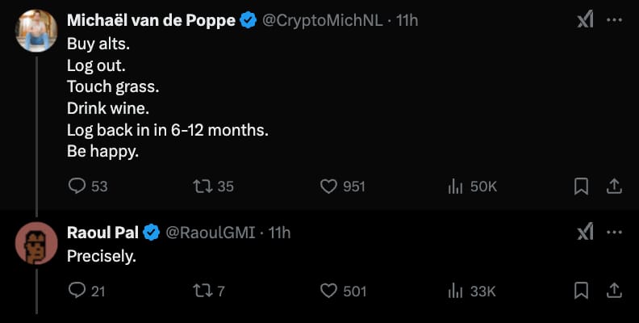Like the 'Buy alts' tweet
This screenshot has width=639, height=323.
(x=328, y=187)
